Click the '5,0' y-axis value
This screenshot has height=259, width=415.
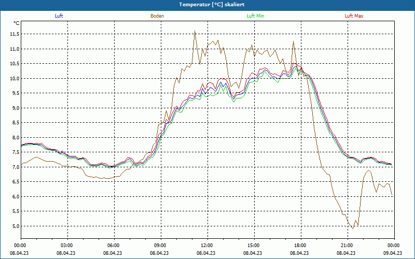(16, 226)
